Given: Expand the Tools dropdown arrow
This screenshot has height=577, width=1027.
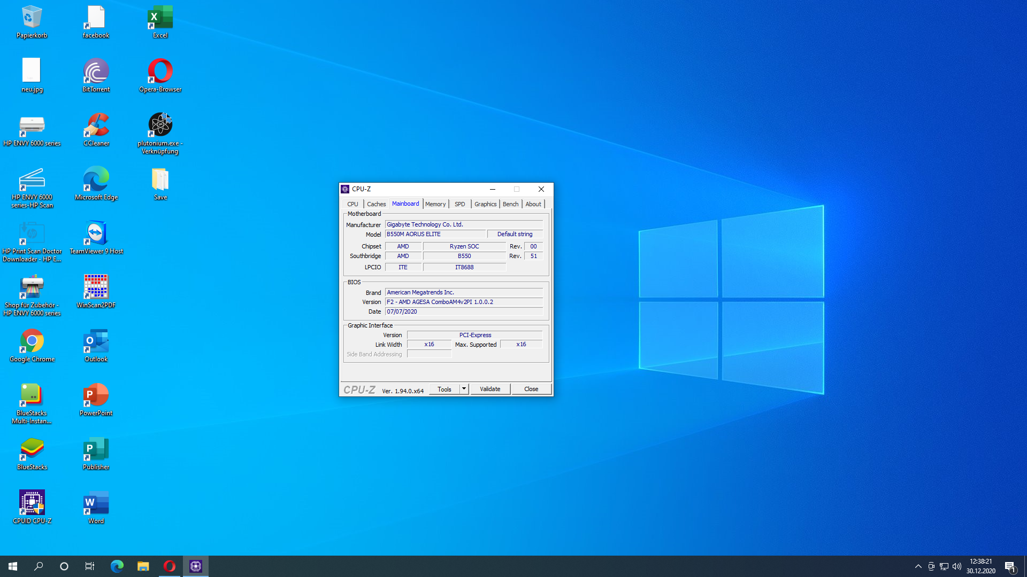Looking at the screenshot, I should coord(464,389).
